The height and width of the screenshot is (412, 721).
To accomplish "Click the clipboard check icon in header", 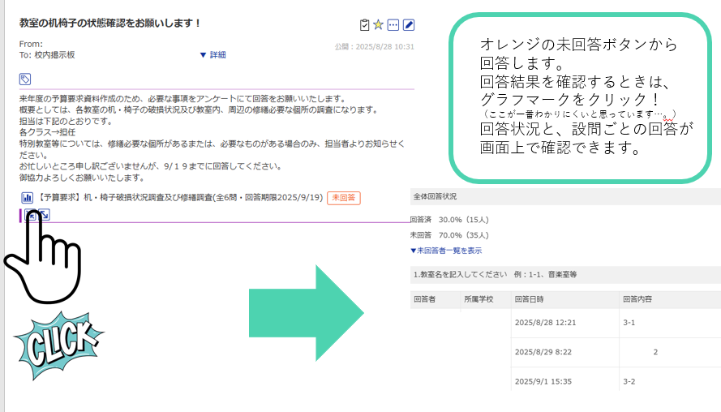I will 364,24.
